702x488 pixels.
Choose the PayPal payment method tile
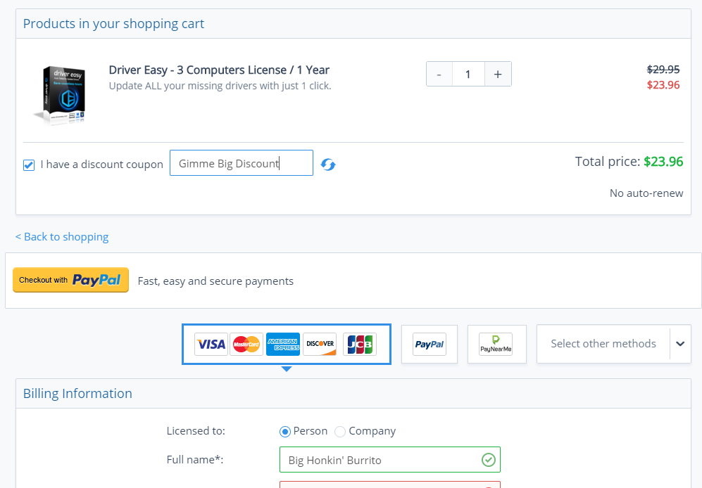pos(430,344)
